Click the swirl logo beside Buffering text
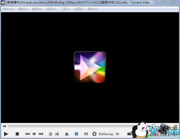The image size is (180, 139). [94, 134]
